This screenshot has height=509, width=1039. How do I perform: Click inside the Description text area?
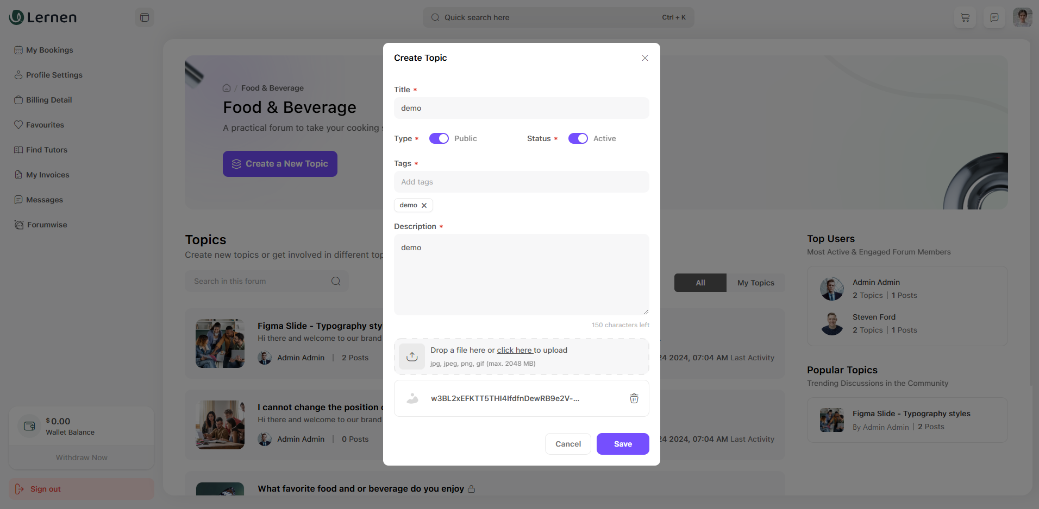point(521,274)
